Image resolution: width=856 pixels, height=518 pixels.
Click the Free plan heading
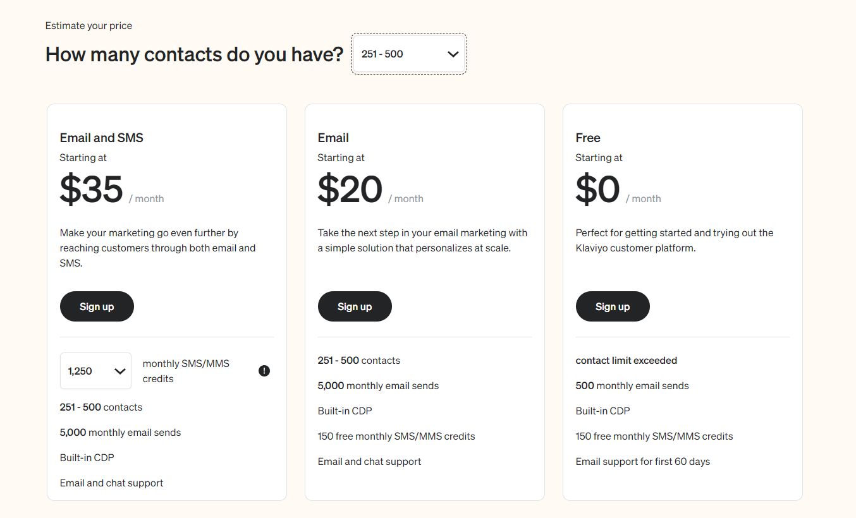(588, 138)
